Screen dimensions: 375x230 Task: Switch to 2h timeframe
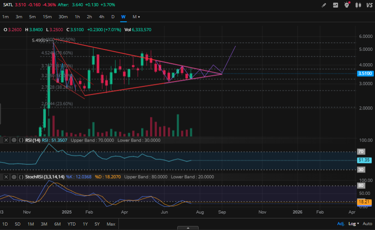click(89, 17)
